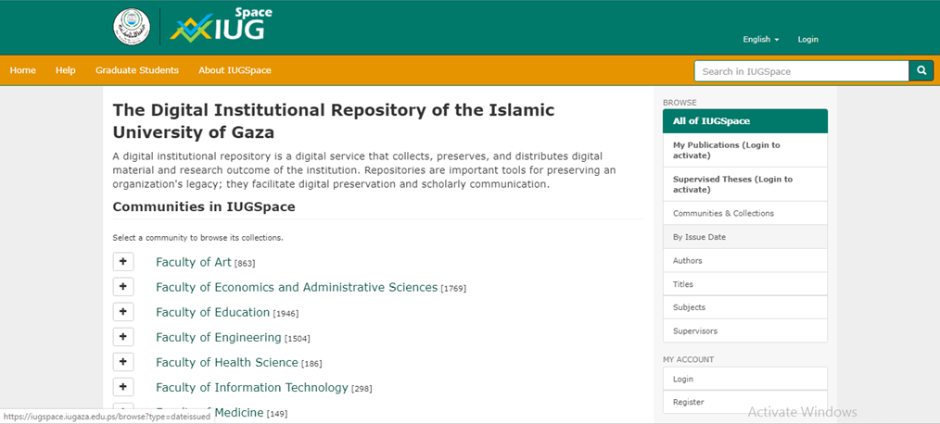The image size is (940, 424).
Task: Open About IUGSpace page
Action: (x=235, y=70)
